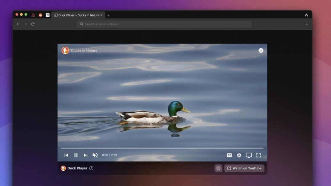Viewport: 331px width, 186px height.
Task: Skip to the next video track
Action: pyautogui.click(x=85, y=155)
